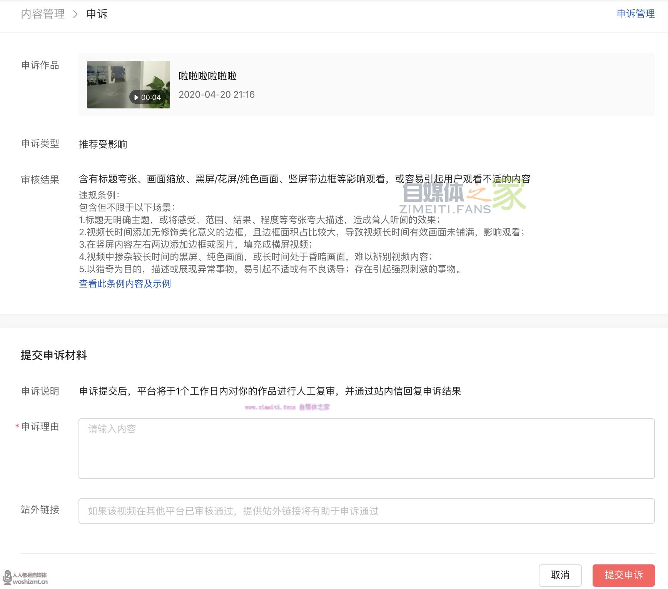This screenshot has width=668, height=589.
Task: Click the upload date 2020-04-20 21:16
Action: tap(216, 94)
